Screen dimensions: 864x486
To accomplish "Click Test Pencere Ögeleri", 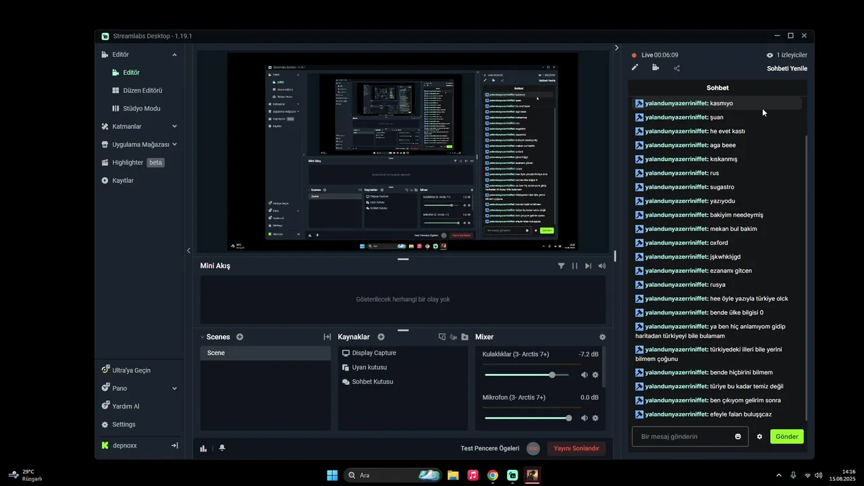I will point(489,448).
